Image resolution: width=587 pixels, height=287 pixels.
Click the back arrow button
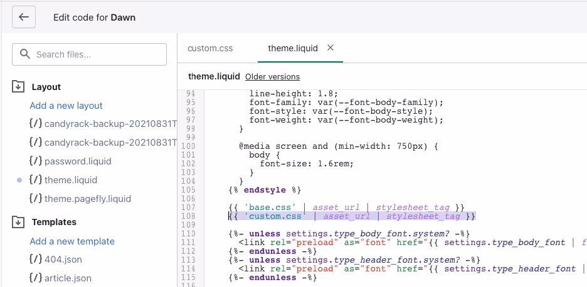click(24, 17)
